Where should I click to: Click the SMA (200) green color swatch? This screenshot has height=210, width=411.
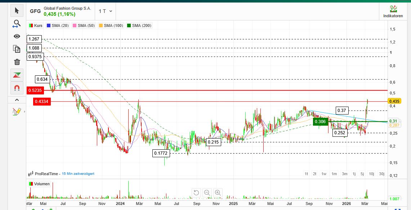pyautogui.click(x=129, y=25)
